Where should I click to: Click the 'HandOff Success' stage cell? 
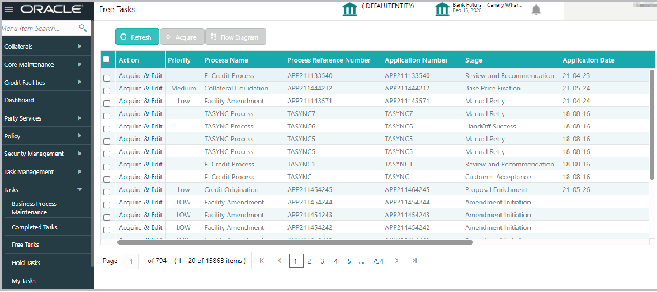click(490, 126)
